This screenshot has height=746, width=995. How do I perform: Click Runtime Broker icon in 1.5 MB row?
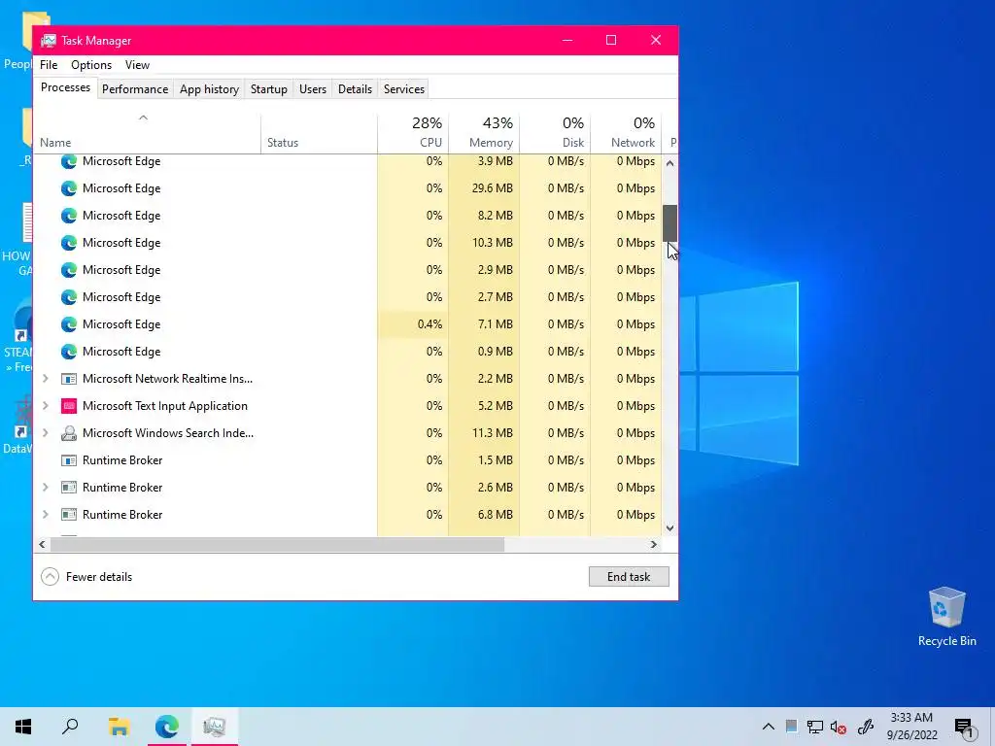click(x=69, y=460)
